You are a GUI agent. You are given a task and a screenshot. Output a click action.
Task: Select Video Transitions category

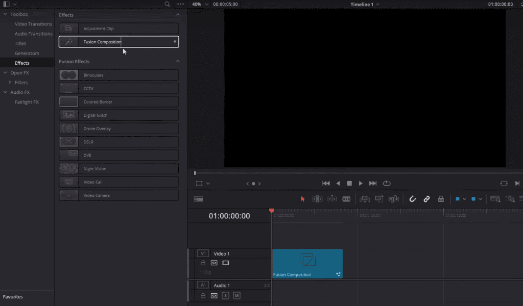(33, 24)
